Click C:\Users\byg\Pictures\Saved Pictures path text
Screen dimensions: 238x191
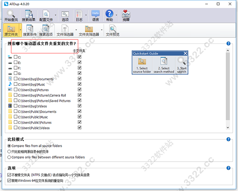pyautogui.click(x=44, y=101)
